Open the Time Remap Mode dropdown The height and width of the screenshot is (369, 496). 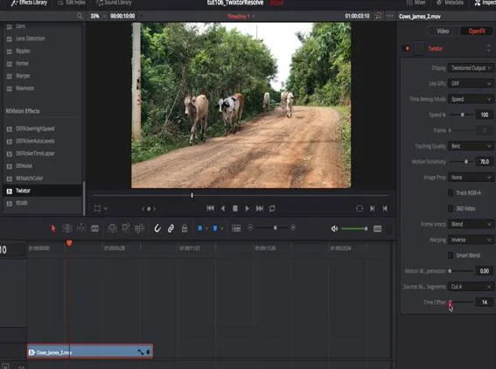pos(471,100)
